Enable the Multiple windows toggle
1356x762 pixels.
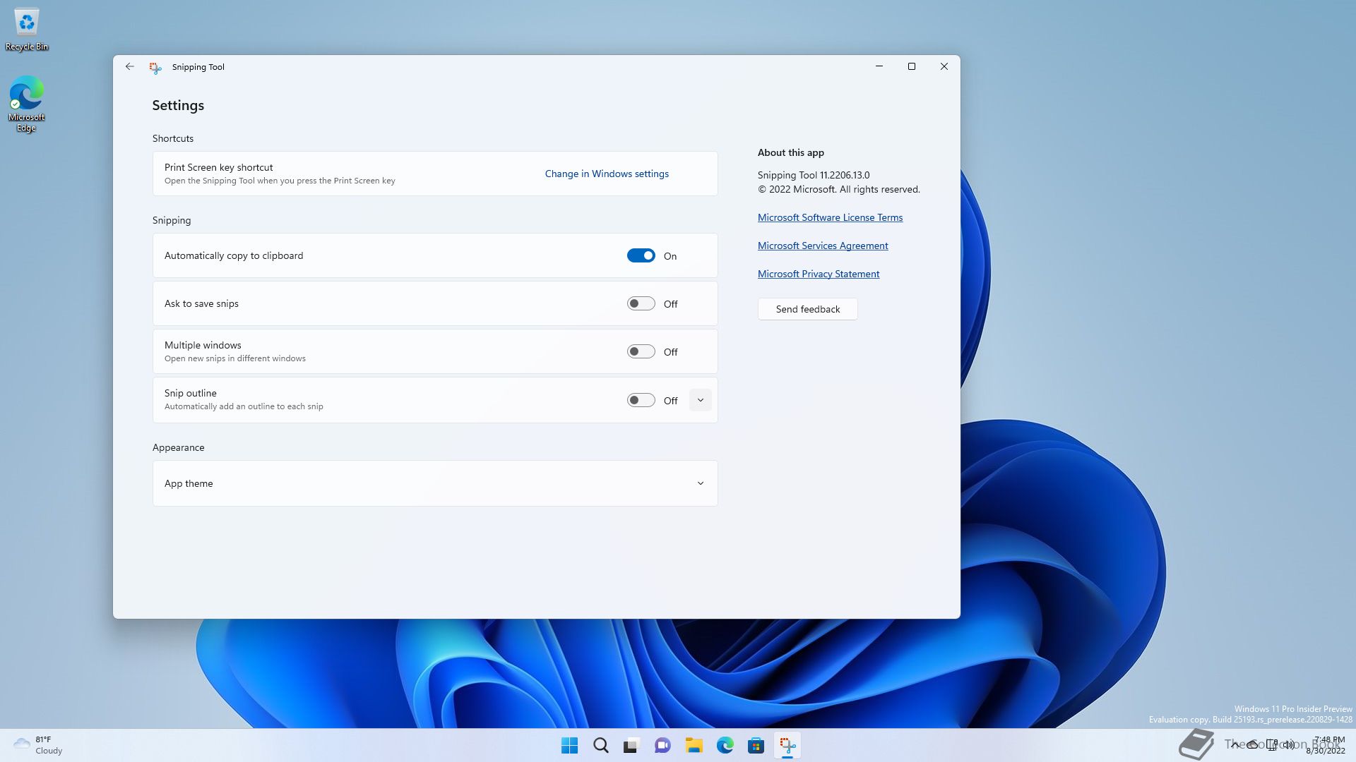[x=641, y=351]
